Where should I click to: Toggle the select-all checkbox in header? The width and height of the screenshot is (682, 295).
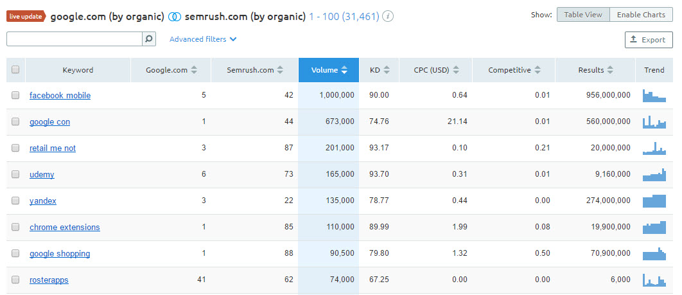[15, 69]
